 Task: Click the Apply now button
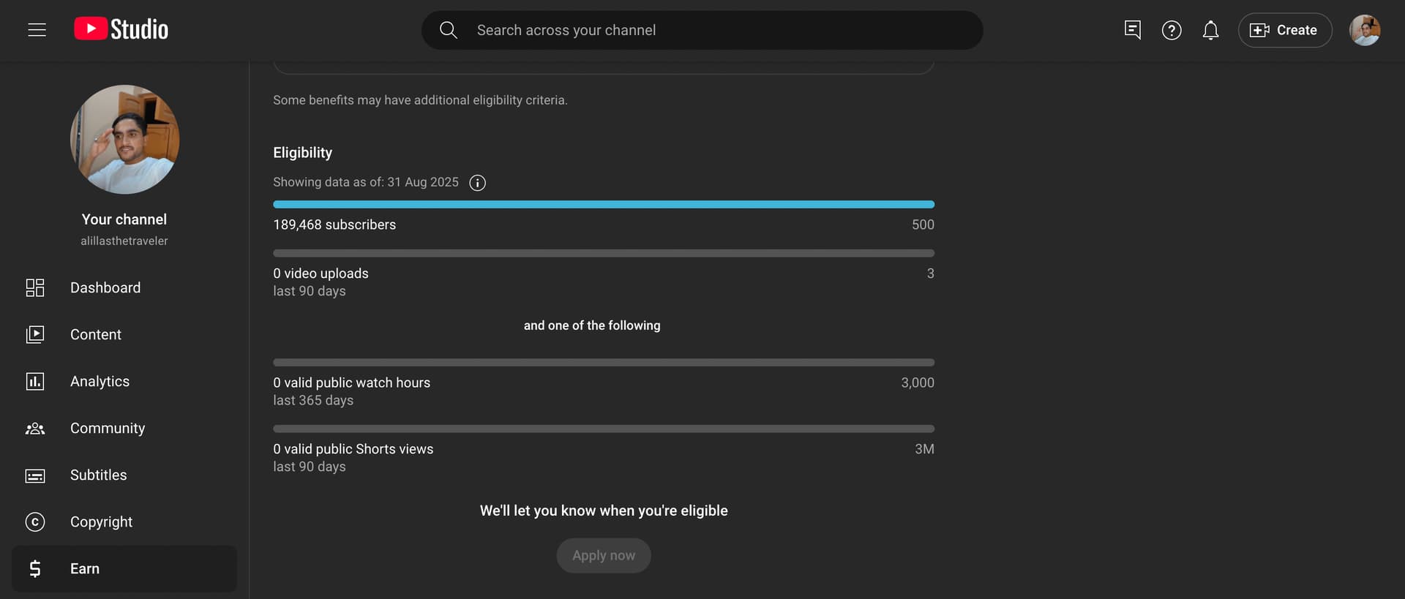pyautogui.click(x=603, y=555)
